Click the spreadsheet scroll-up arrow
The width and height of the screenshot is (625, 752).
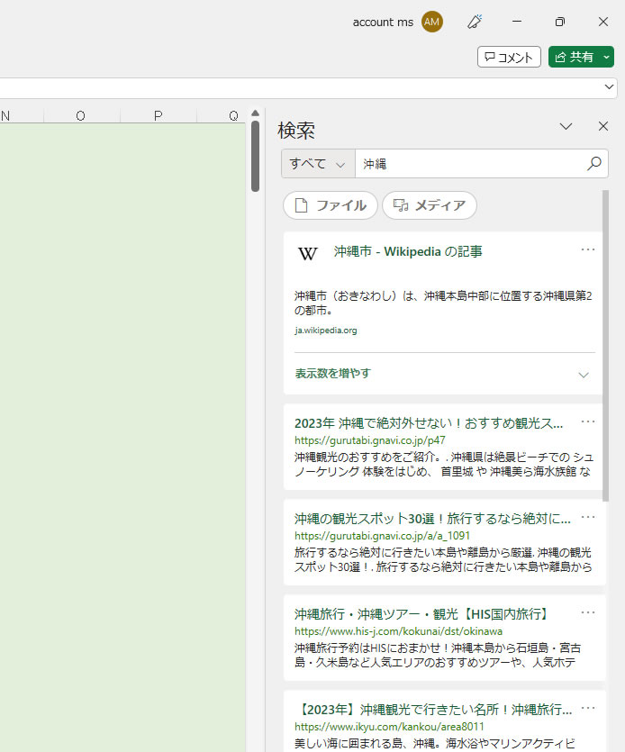(x=255, y=113)
